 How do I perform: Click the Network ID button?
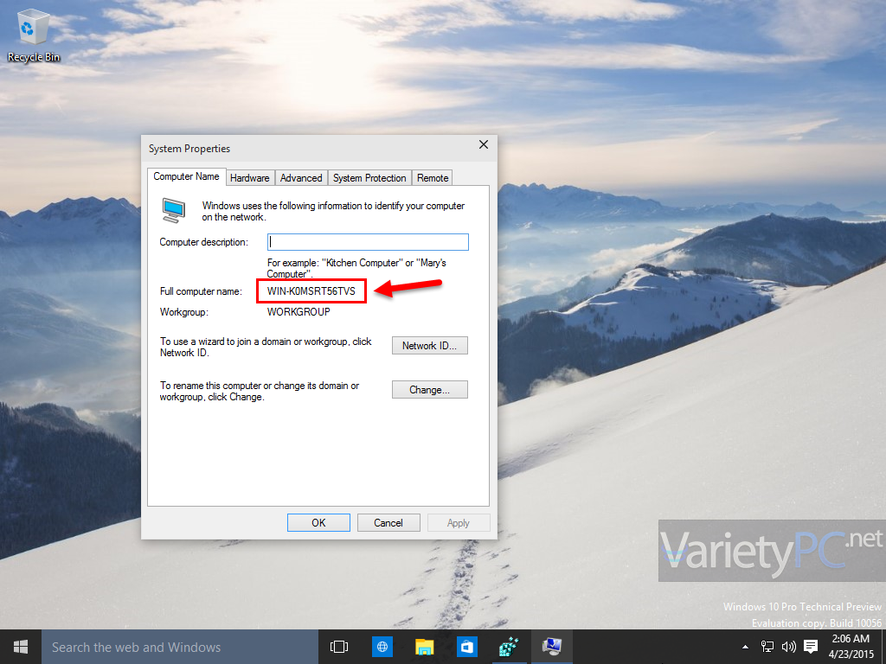(429, 345)
